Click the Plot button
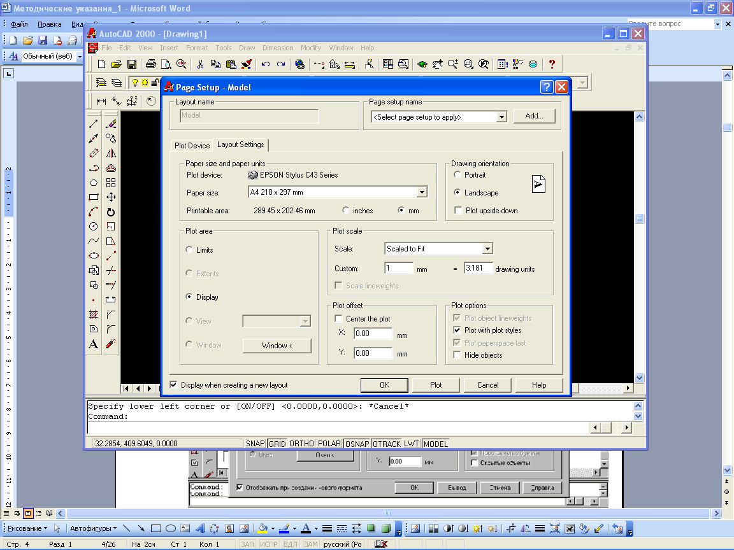 [436, 385]
